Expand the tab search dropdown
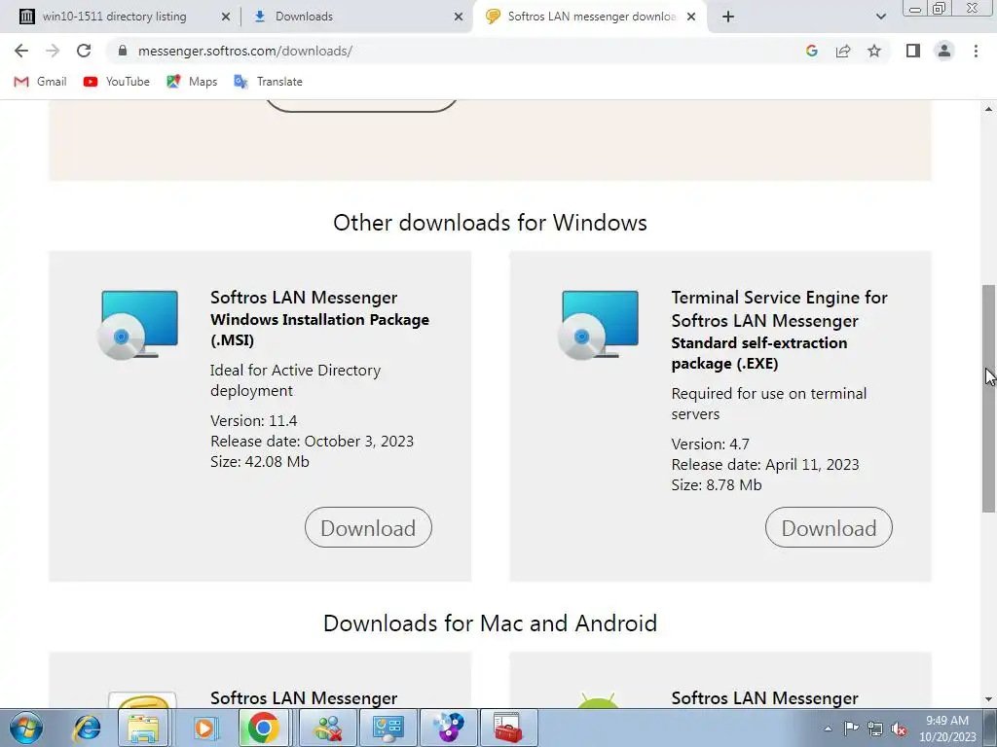The height and width of the screenshot is (747, 997). [880, 17]
